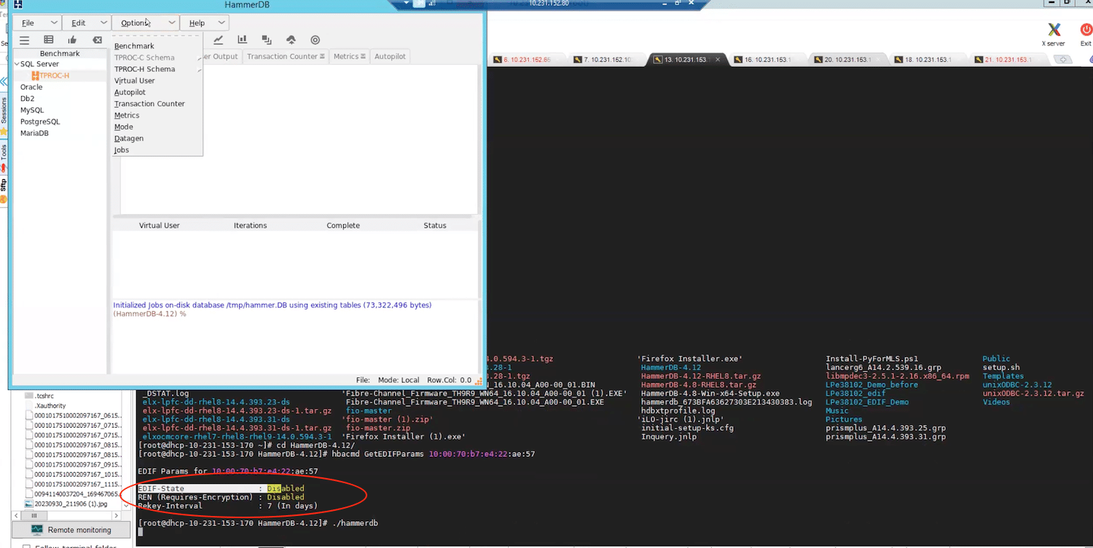Switch to the Metrics tab
The height and width of the screenshot is (548, 1093).
coord(350,56)
